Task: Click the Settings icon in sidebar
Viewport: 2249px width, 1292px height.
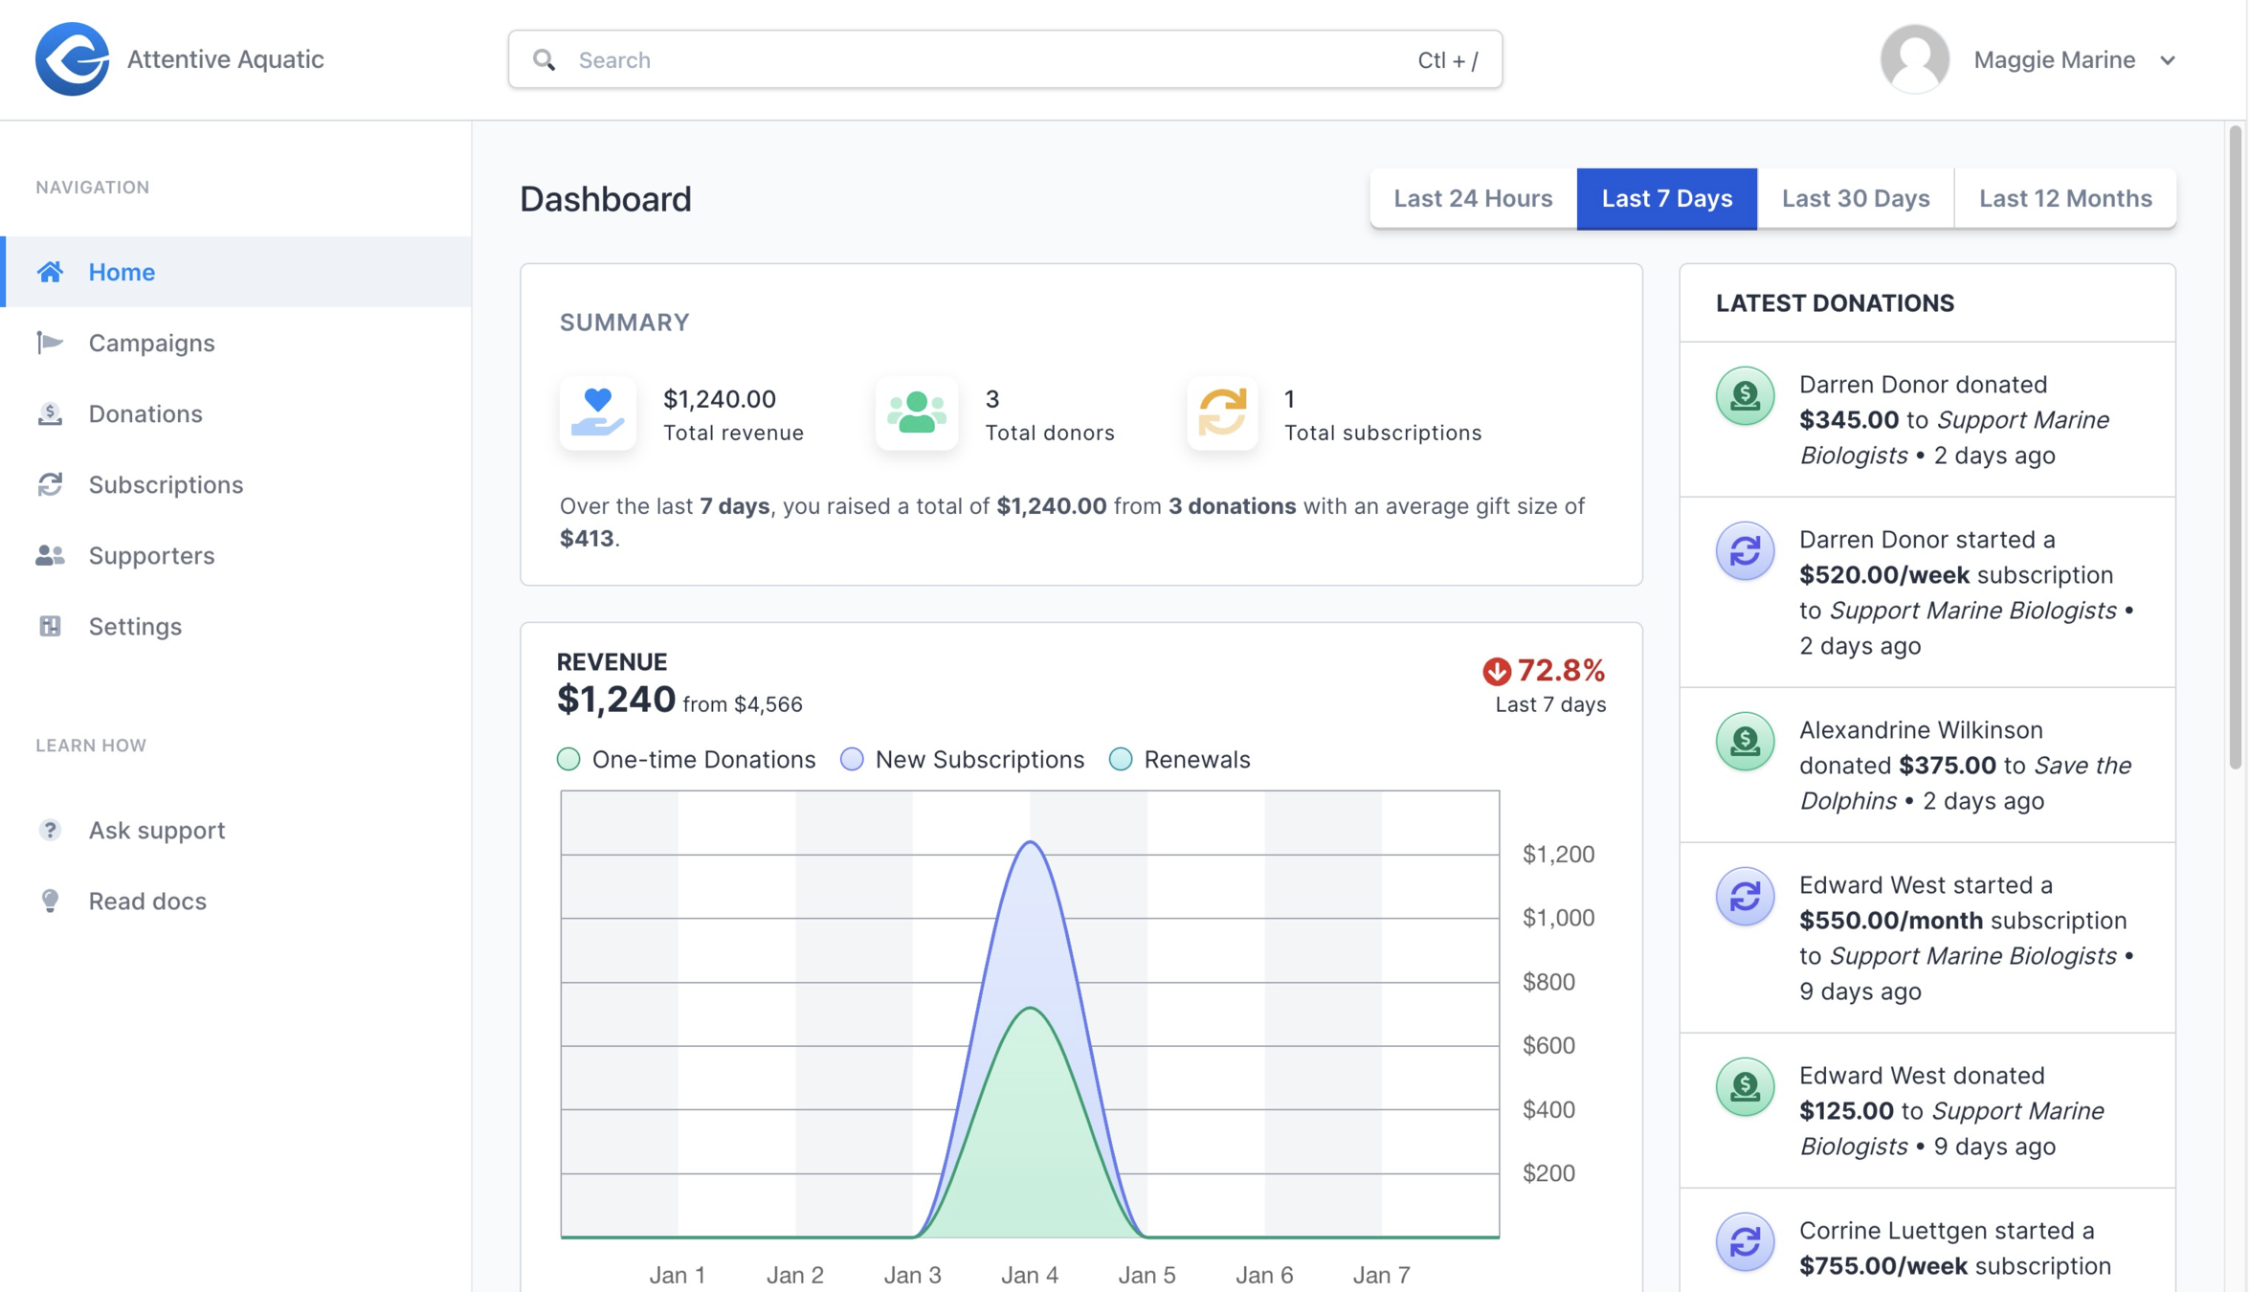Action: click(x=50, y=626)
